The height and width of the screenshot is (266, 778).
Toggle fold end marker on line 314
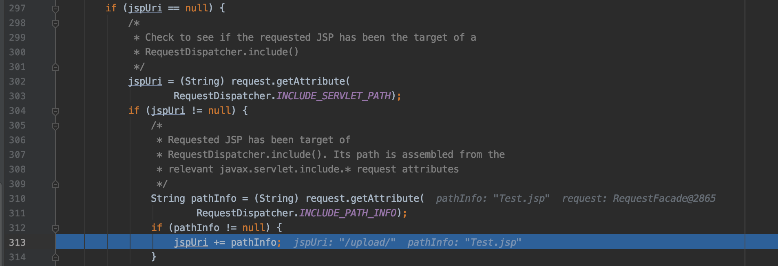[55, 257]
